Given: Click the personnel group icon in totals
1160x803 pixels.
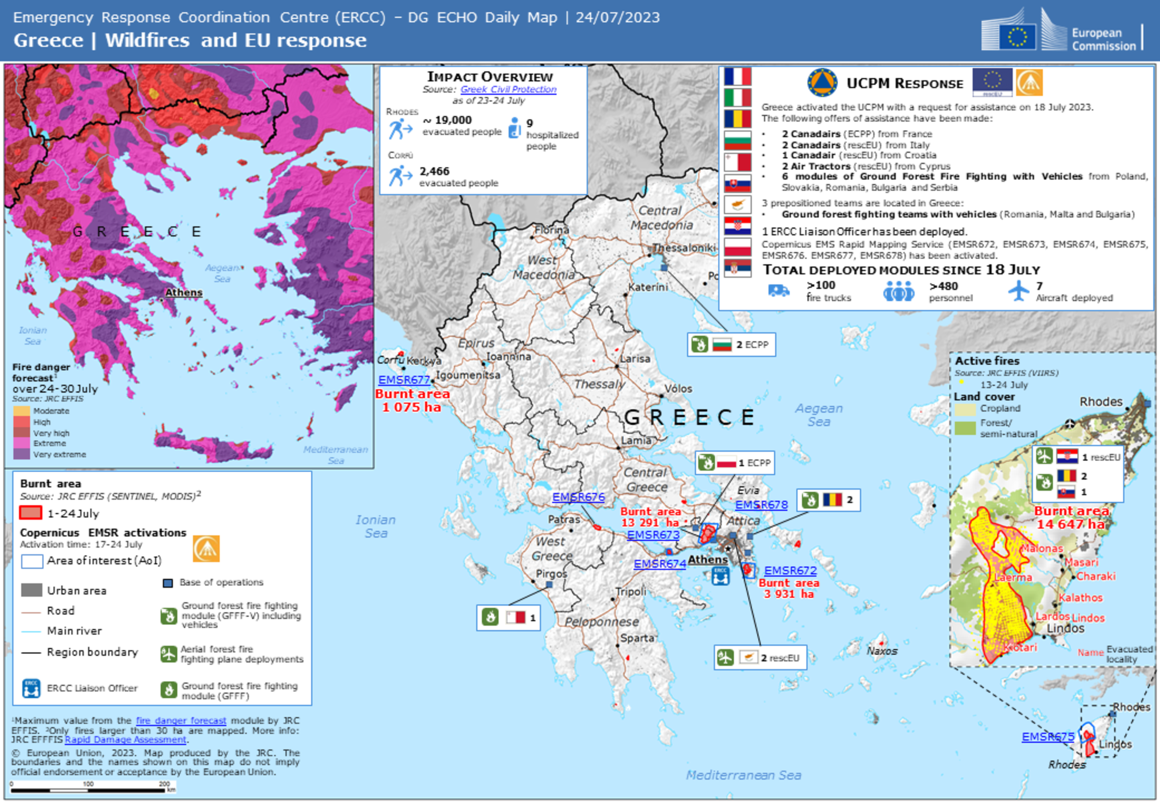Looking at the screenshot, I should pyautogui.click(x=898, y=292).
